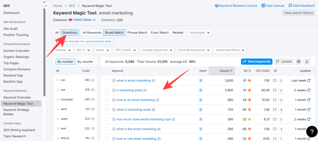This screenshot has width=318, height=141.
Task: Open the Send feedback link
Action: (x=302, y=6)
